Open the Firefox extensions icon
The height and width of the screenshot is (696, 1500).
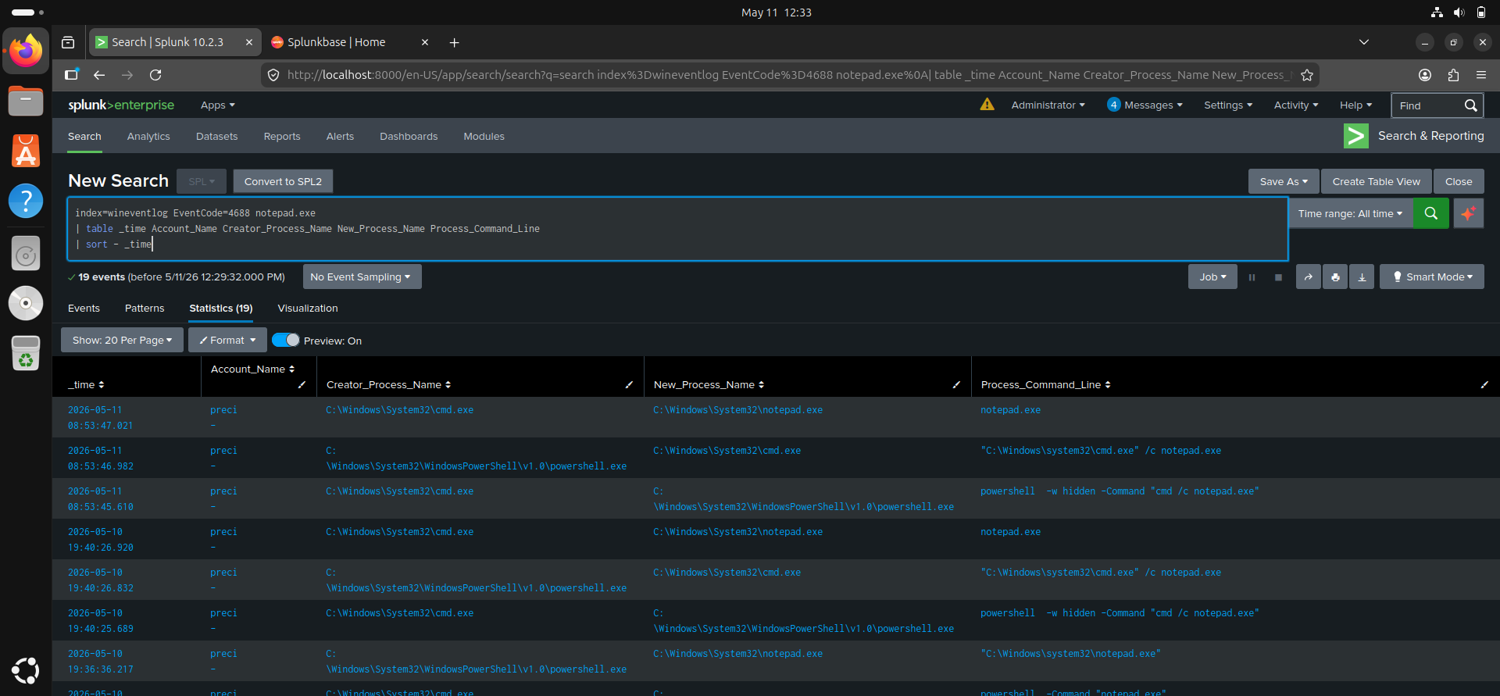coord(1453,75)
